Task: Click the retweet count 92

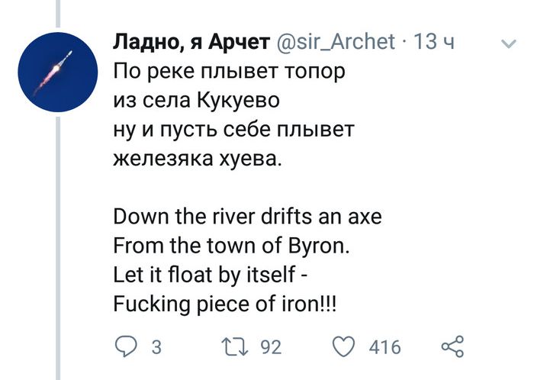Action: tap(271, 348)
